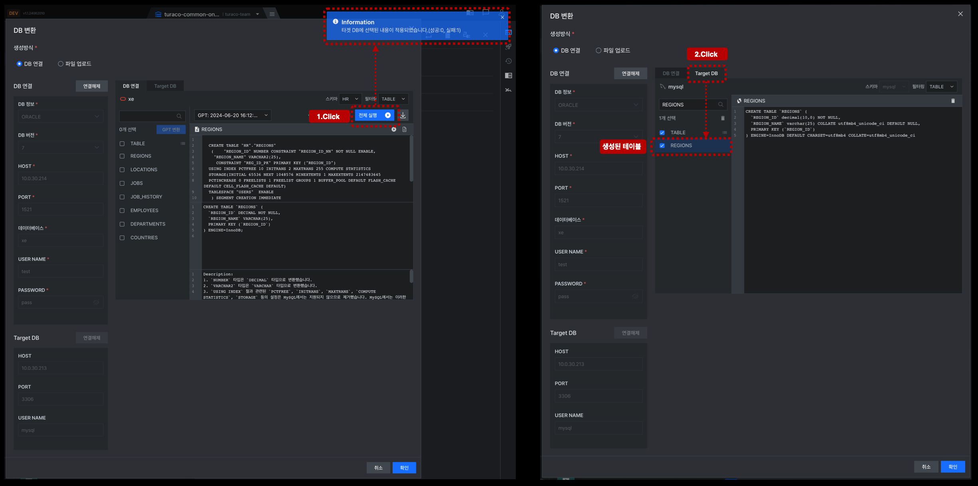Close the right DB 변환 dialog
978x486 pixels.
(960, 14)
